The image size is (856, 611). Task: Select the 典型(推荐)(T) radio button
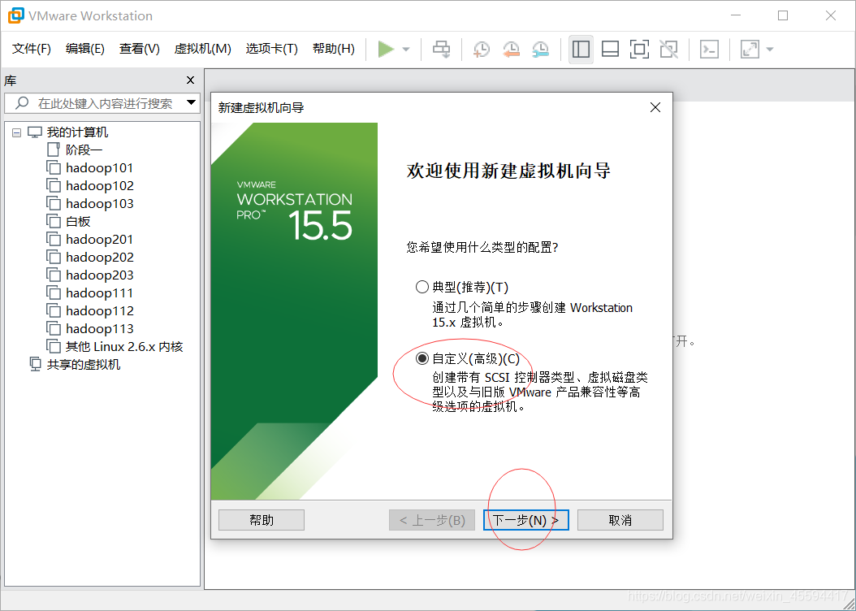tap(422, 287)
